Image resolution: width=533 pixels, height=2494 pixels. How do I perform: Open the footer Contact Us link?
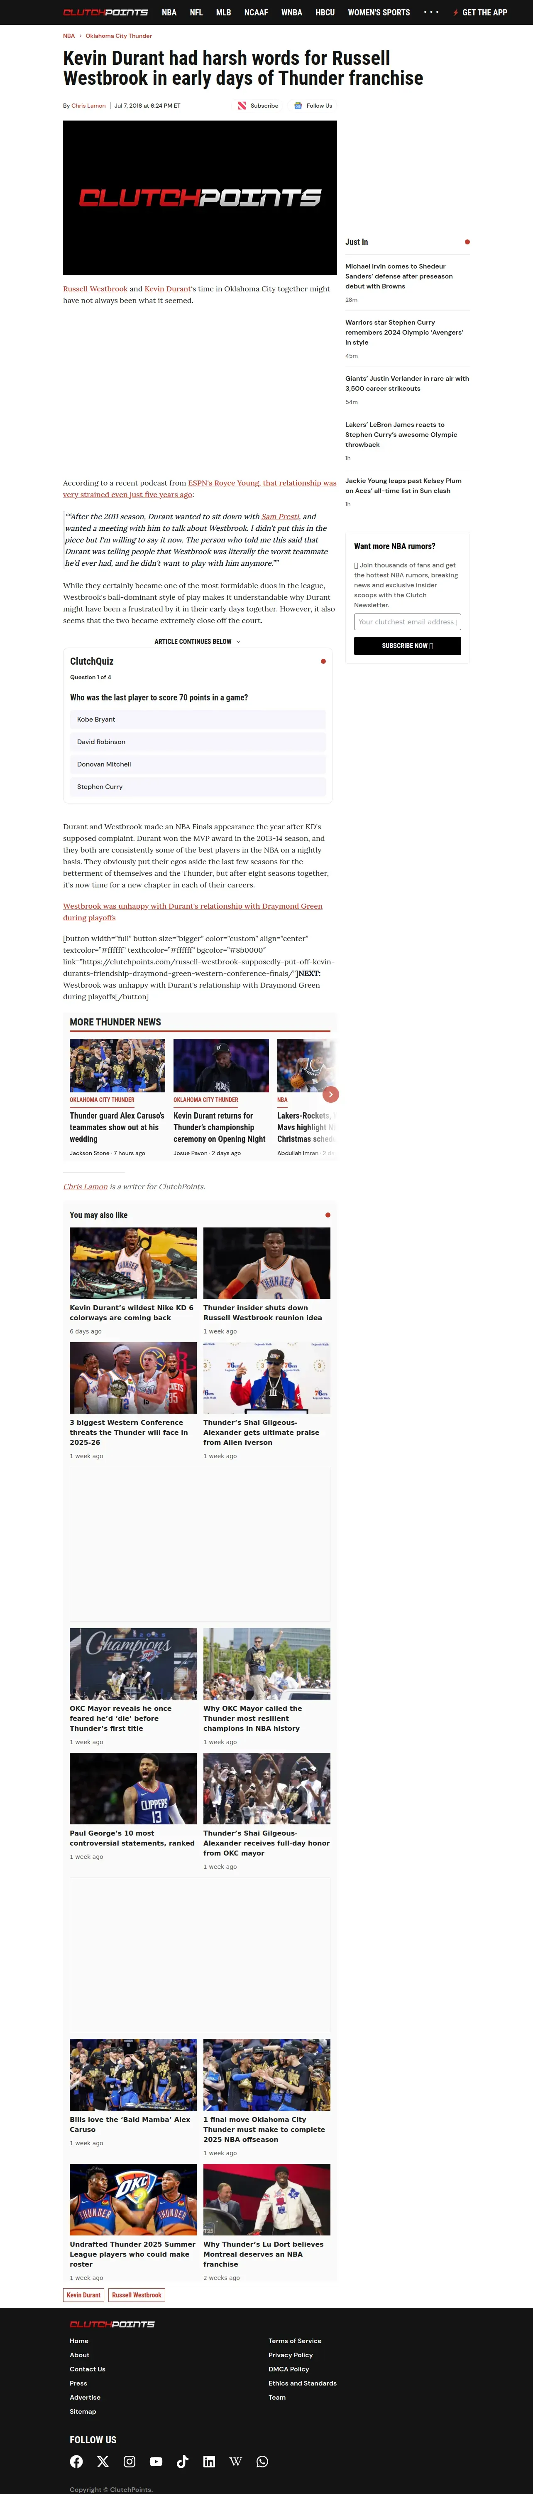tap(87, 2369)
